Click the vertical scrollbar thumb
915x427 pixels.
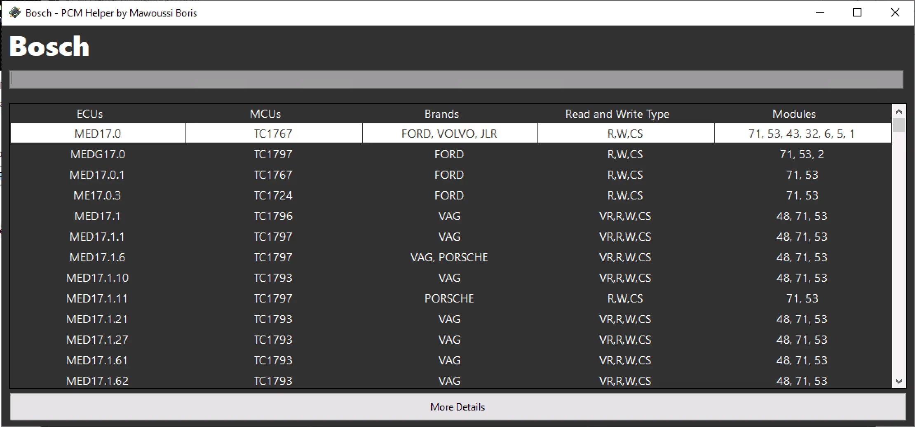(899, 125)
